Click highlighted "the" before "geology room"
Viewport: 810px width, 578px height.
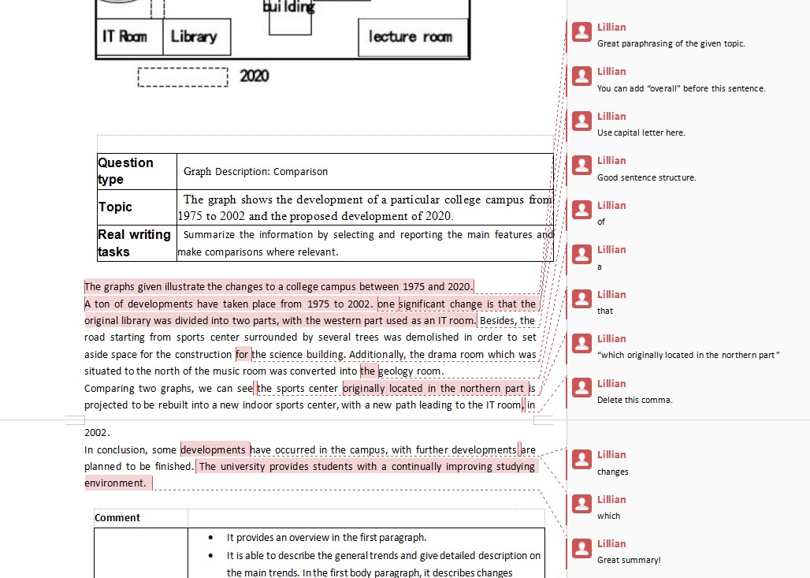click(367, 371)
